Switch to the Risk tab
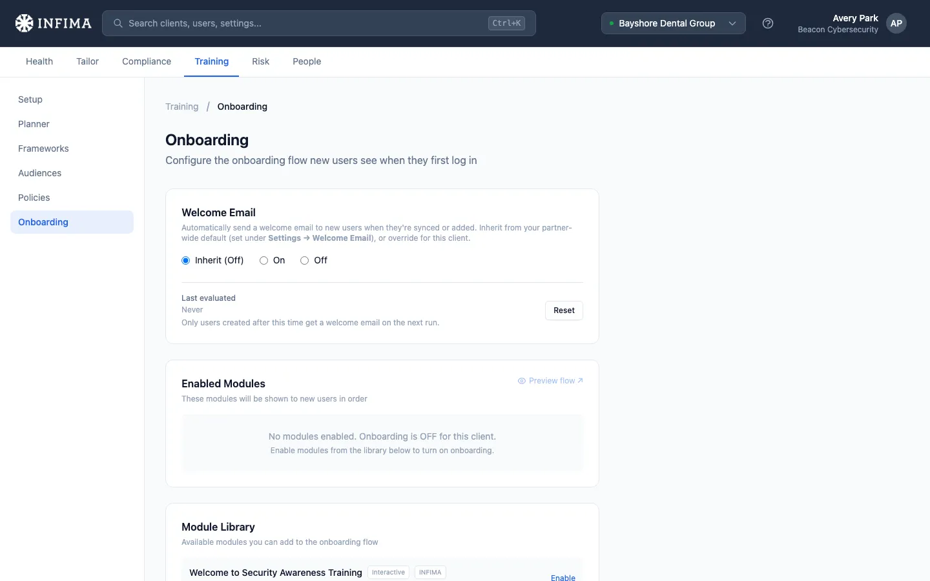Image resolution: width=930 pixels, height=581 pixels. coord(261,61)
